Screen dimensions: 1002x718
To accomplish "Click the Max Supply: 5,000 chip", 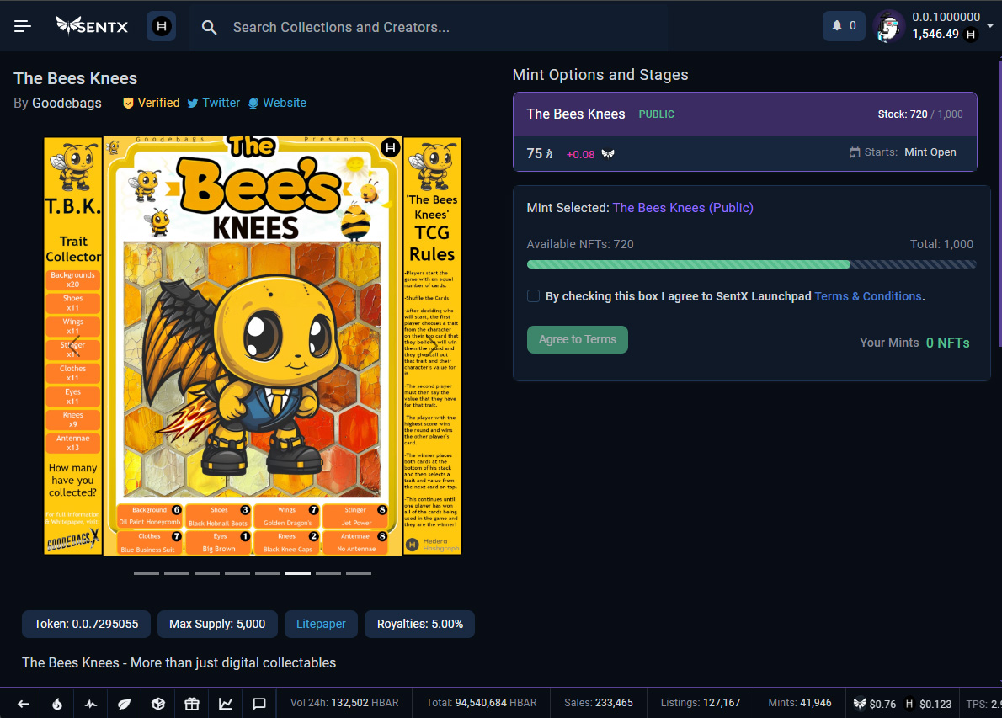I will [217, 624].
